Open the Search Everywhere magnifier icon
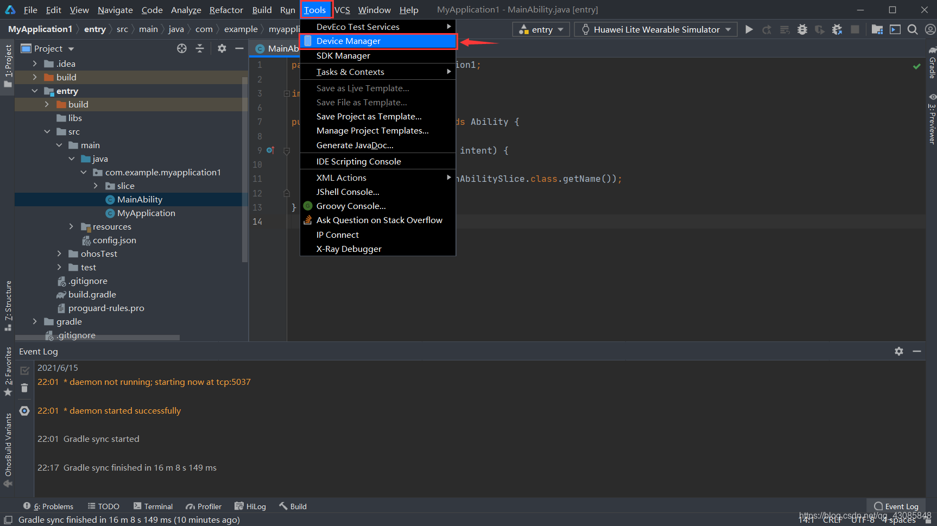Viewport: 937px width, 526px height. (x=913, y=29)
